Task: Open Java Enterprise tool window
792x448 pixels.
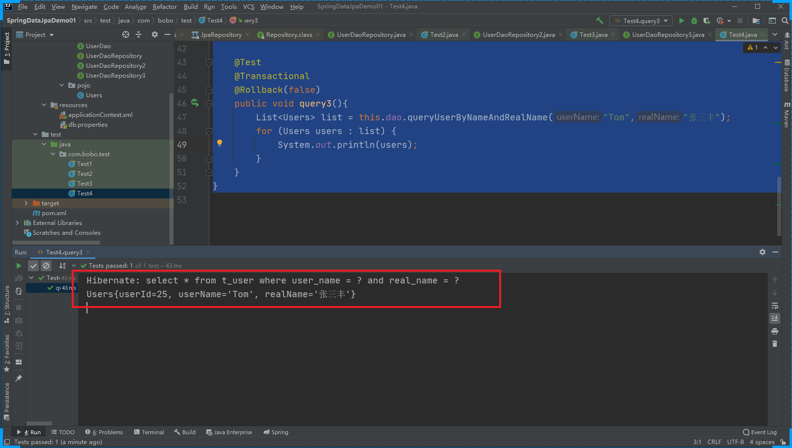Action: [229, 432]
